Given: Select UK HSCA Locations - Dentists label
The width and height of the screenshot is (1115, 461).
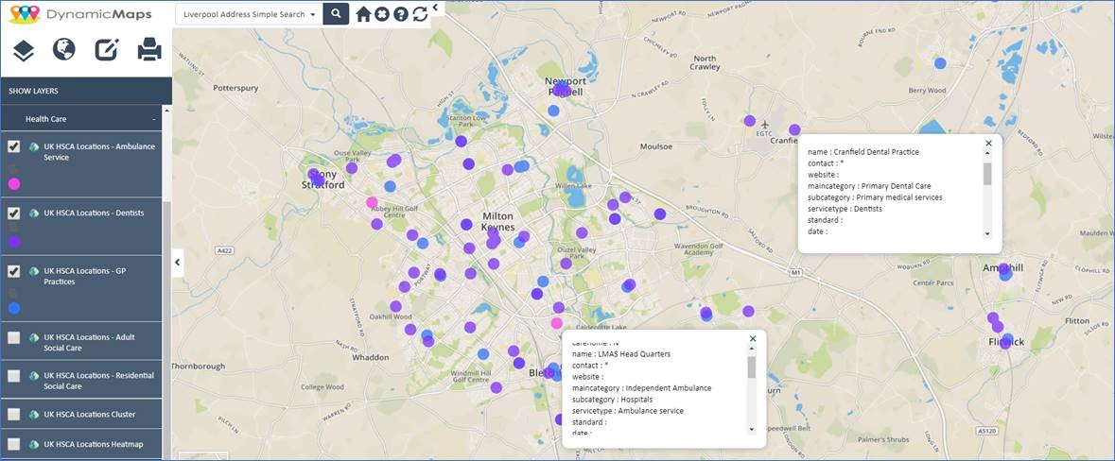Looking at the screenshot, I should tap(94, 213).
